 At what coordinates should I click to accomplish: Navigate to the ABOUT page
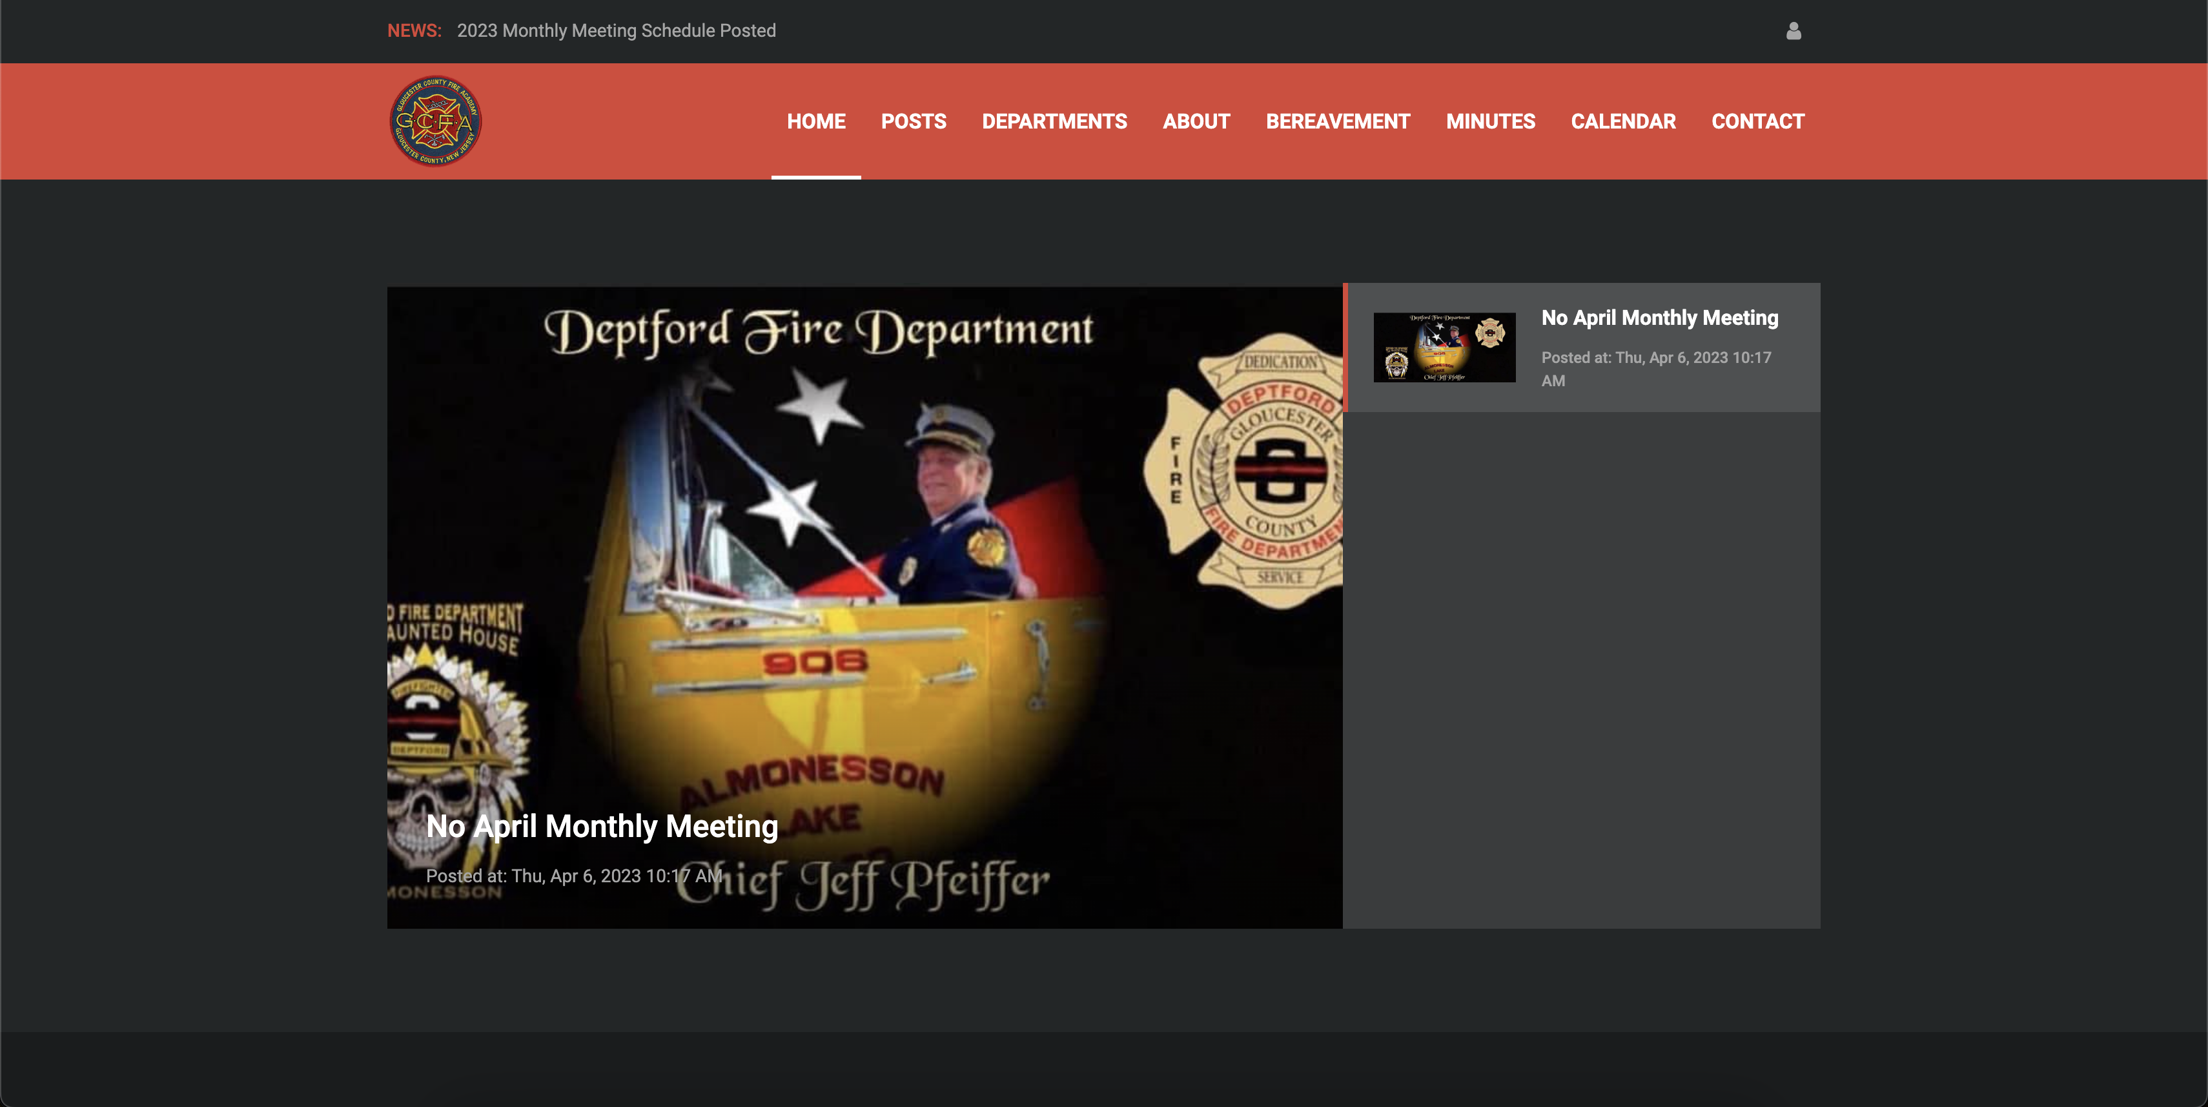coord(1196,121)
